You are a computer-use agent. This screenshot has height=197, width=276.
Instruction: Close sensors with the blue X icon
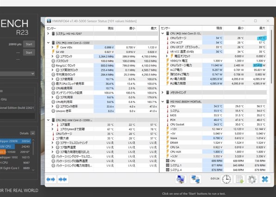(265, 179)
